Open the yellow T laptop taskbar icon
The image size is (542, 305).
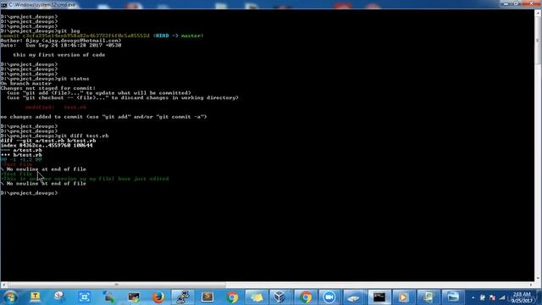click(x=35, y=297)
